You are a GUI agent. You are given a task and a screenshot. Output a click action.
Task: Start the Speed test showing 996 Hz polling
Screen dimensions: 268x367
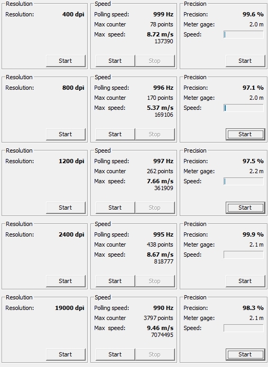[115, 134]
